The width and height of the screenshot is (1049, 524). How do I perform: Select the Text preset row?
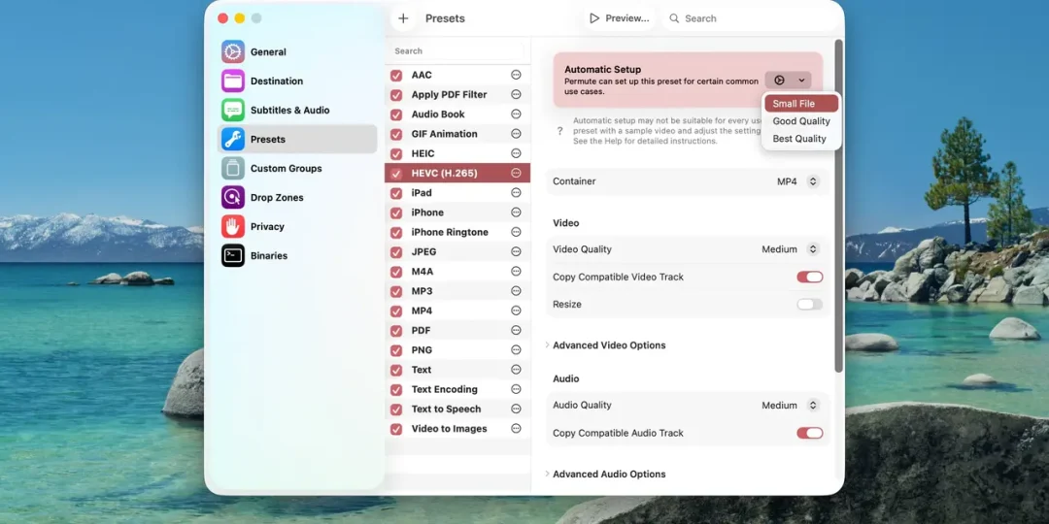click(457, 370)
